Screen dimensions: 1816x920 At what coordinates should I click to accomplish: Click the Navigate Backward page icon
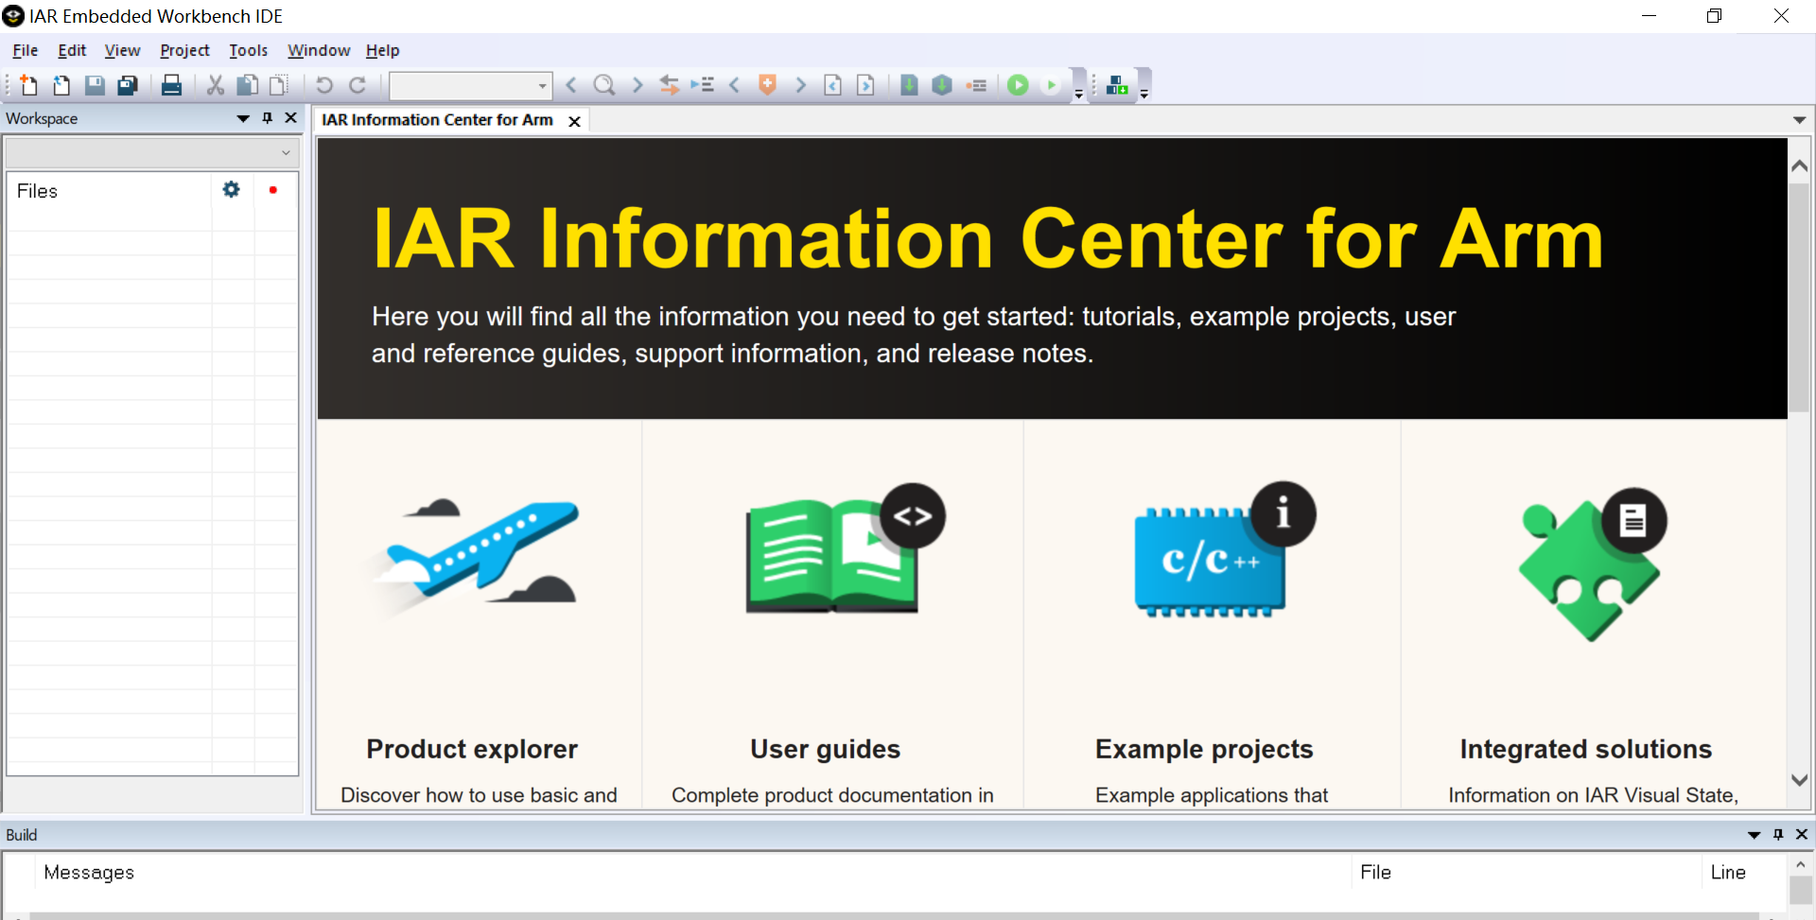833,86
